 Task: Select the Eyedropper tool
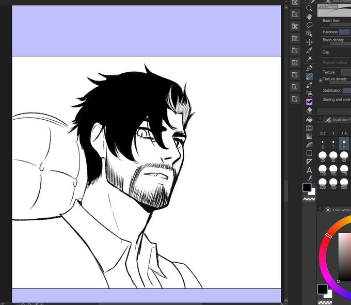pyautogui.click(x=309, y=51)
